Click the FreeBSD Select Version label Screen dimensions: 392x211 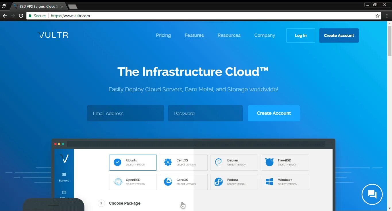[287, 165]
